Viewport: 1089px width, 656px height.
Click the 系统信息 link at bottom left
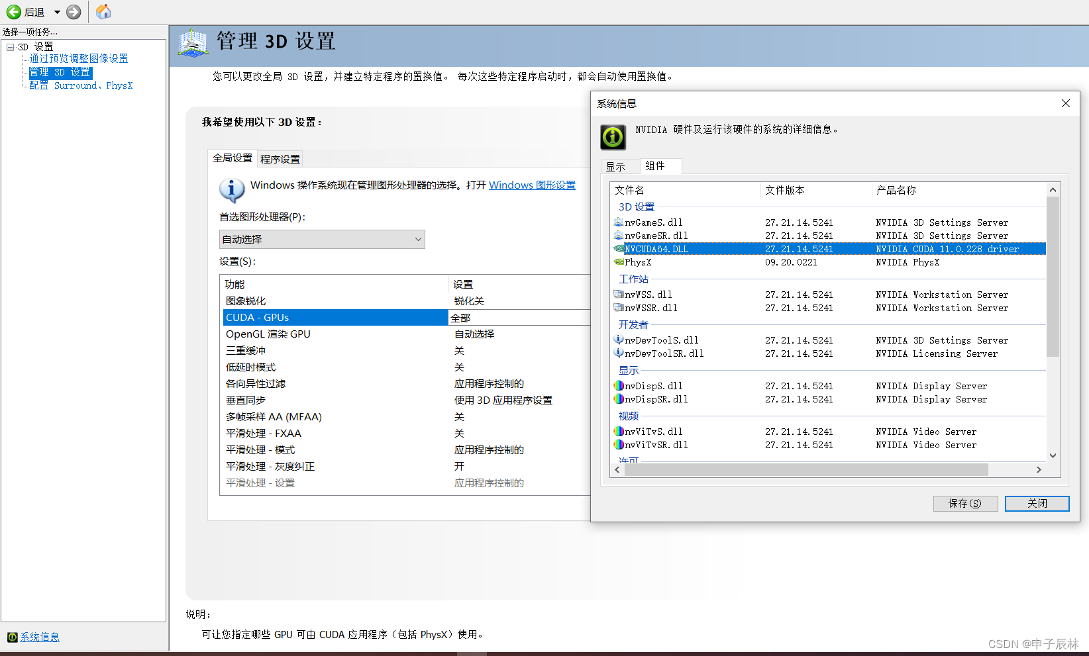[x=40, y=637]
